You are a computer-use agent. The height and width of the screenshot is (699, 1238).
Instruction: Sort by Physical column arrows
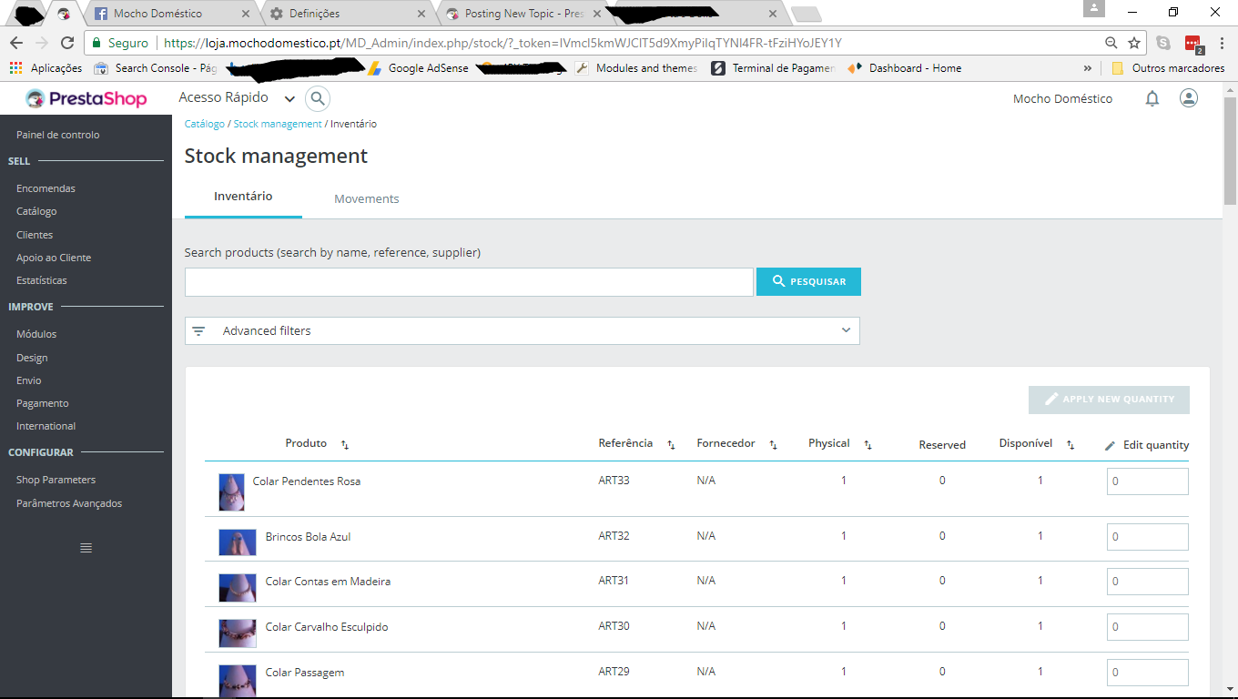point(868,444)
